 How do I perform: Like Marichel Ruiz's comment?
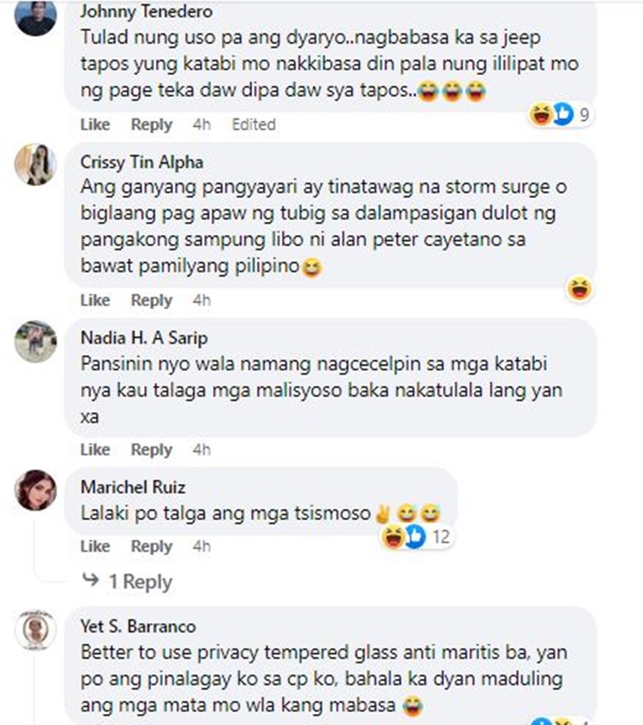tap(95, 546)
